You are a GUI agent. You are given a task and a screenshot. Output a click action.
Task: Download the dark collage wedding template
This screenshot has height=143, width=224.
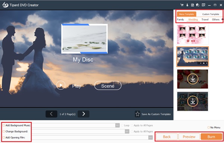[x=193, y=101]
